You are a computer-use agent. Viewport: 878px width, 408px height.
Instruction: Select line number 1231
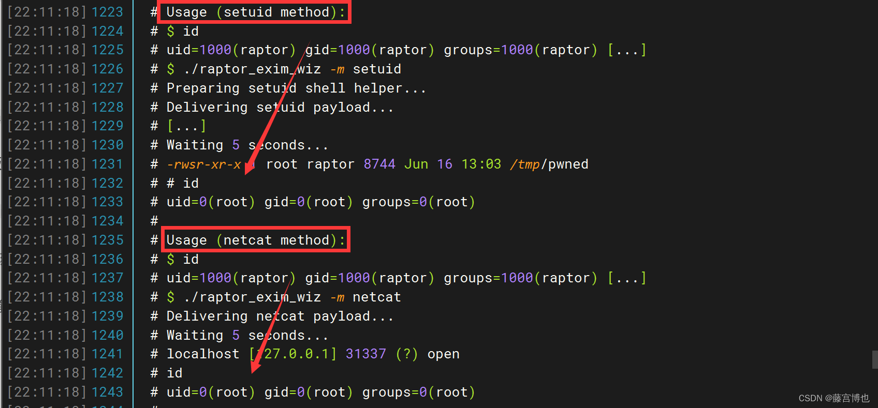[x=108, y=164]
